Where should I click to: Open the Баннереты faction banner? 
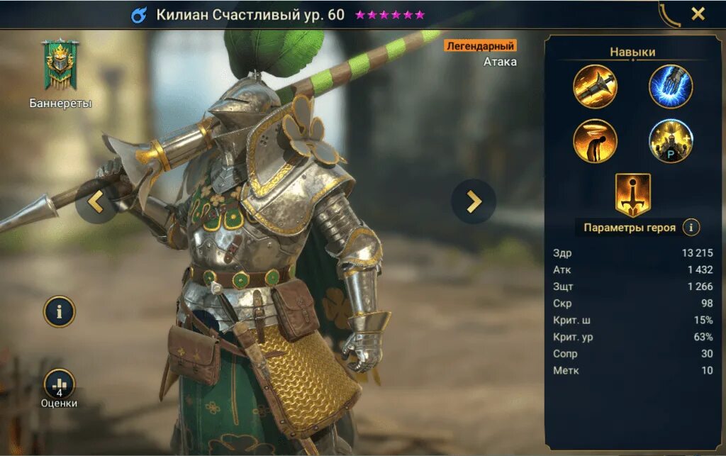(x=60, y=65)
